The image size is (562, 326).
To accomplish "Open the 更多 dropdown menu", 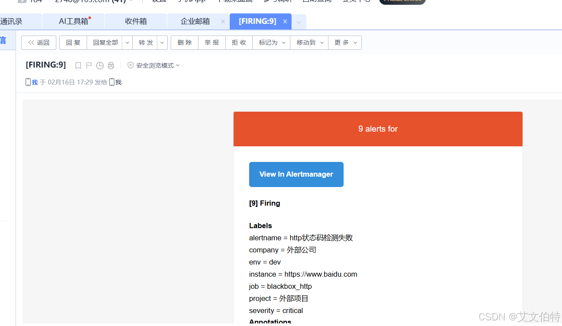I will tap(345, 42).
